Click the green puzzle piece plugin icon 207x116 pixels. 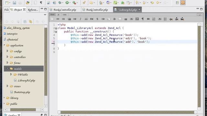pos(123,3)
